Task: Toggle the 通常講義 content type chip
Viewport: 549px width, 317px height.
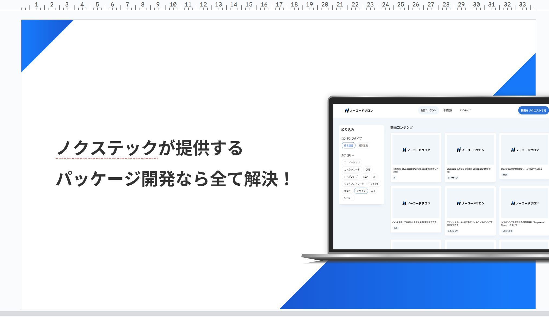Action: [349, 146]
